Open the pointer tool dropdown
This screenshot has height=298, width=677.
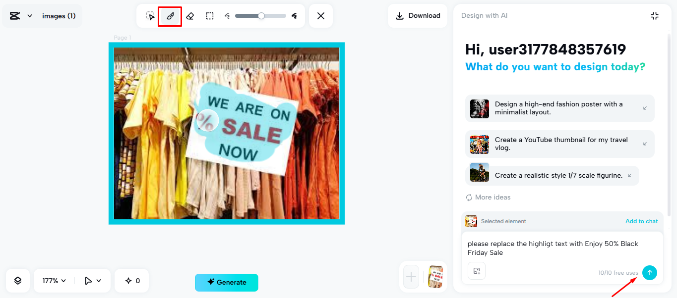tap(93, 281)
